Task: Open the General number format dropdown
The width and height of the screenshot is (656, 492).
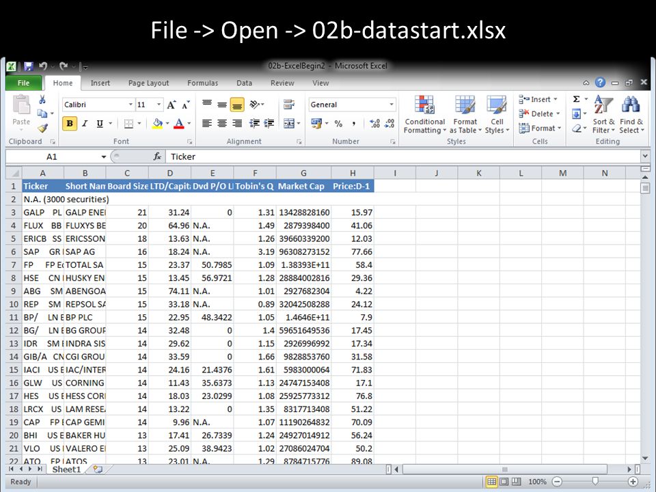Action: pos(392,105)
